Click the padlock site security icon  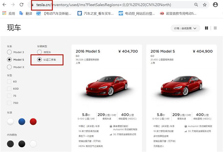(x=33, y=5)
